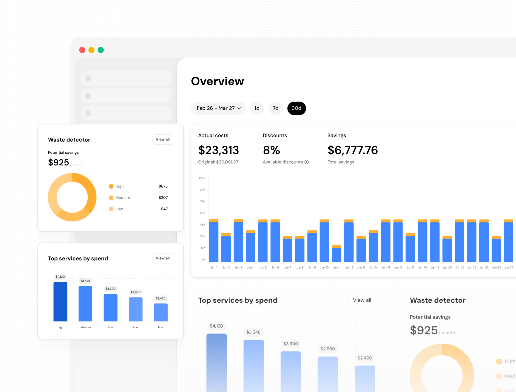Click the $23,313 actual costs value
The width and height of the screenshot is (516, 392).
pos(218,150)
